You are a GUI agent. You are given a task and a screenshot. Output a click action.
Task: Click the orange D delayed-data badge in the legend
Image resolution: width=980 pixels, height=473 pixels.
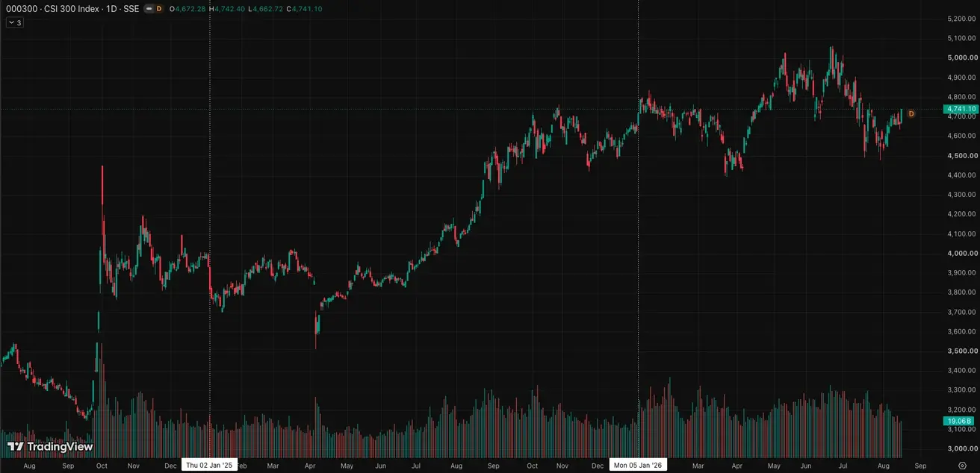point(158,9)
